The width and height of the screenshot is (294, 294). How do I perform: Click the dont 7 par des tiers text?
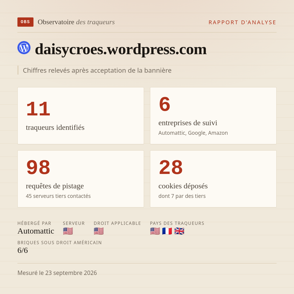182,196
